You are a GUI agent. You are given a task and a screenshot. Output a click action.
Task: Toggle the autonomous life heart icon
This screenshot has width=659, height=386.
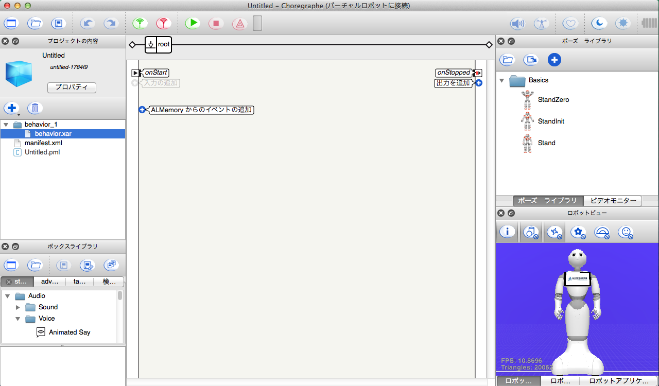pos(570,23)
